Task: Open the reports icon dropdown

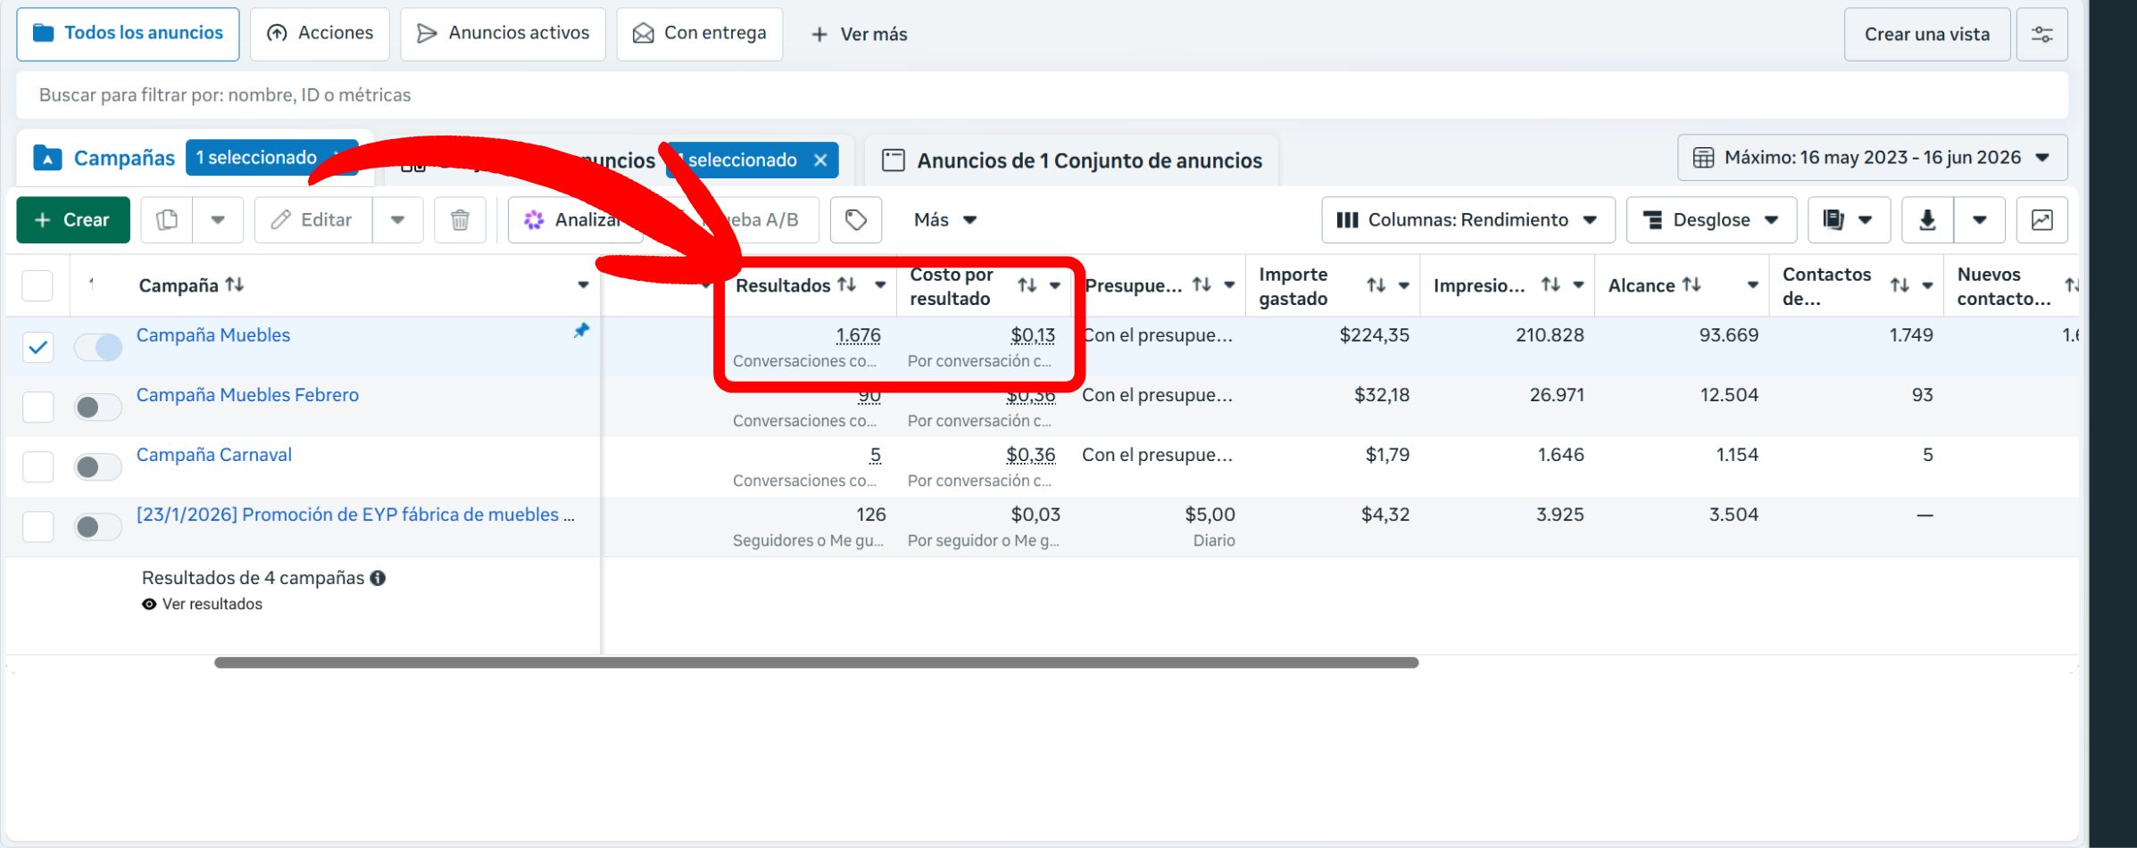Action: pyautogui.click(x=1849, y=219)
